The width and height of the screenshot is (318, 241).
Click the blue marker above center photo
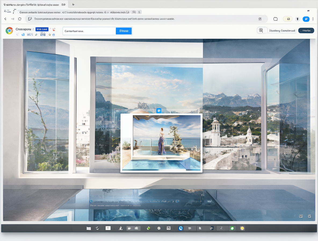click(159, 111)
